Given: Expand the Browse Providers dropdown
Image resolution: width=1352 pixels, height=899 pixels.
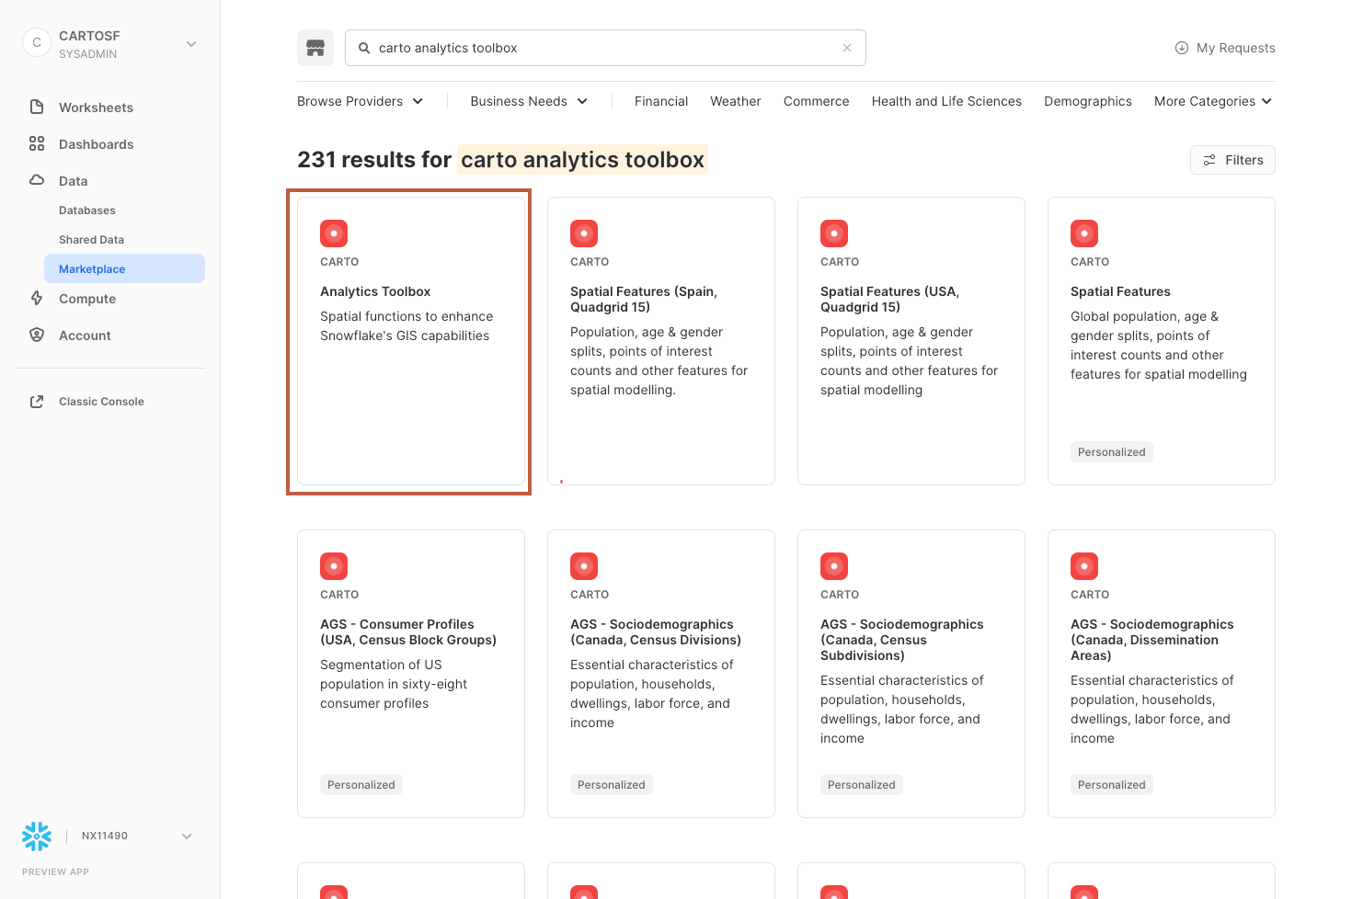Looking at the screenshot, I should 360,101.
